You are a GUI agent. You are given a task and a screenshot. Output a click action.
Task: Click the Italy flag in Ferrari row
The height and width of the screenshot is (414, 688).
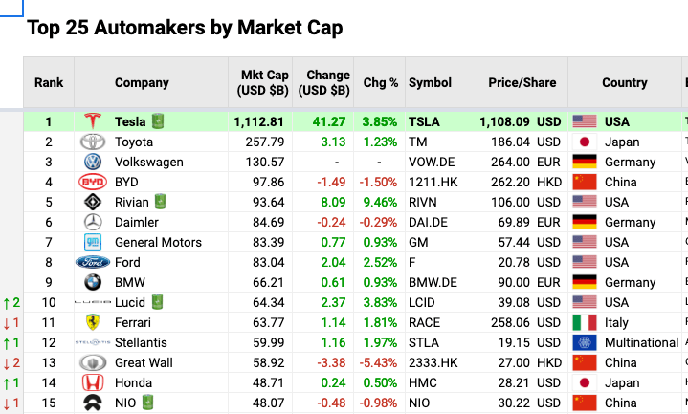coord(584,322)
